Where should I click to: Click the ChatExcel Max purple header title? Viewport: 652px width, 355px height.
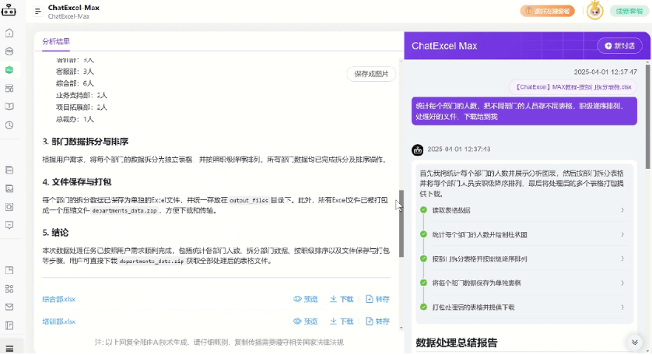click(444, 46)
